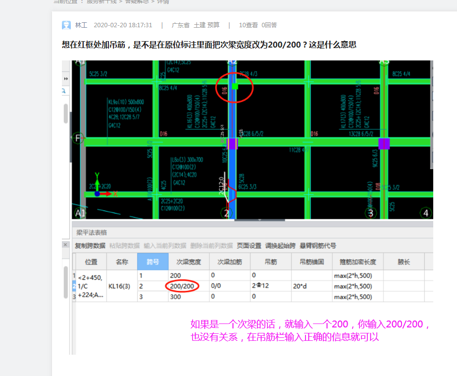Select the 次梁宽度 column header
Image resolution: width=457 pixels, height=376 pixels.
(x=189, y=262)
